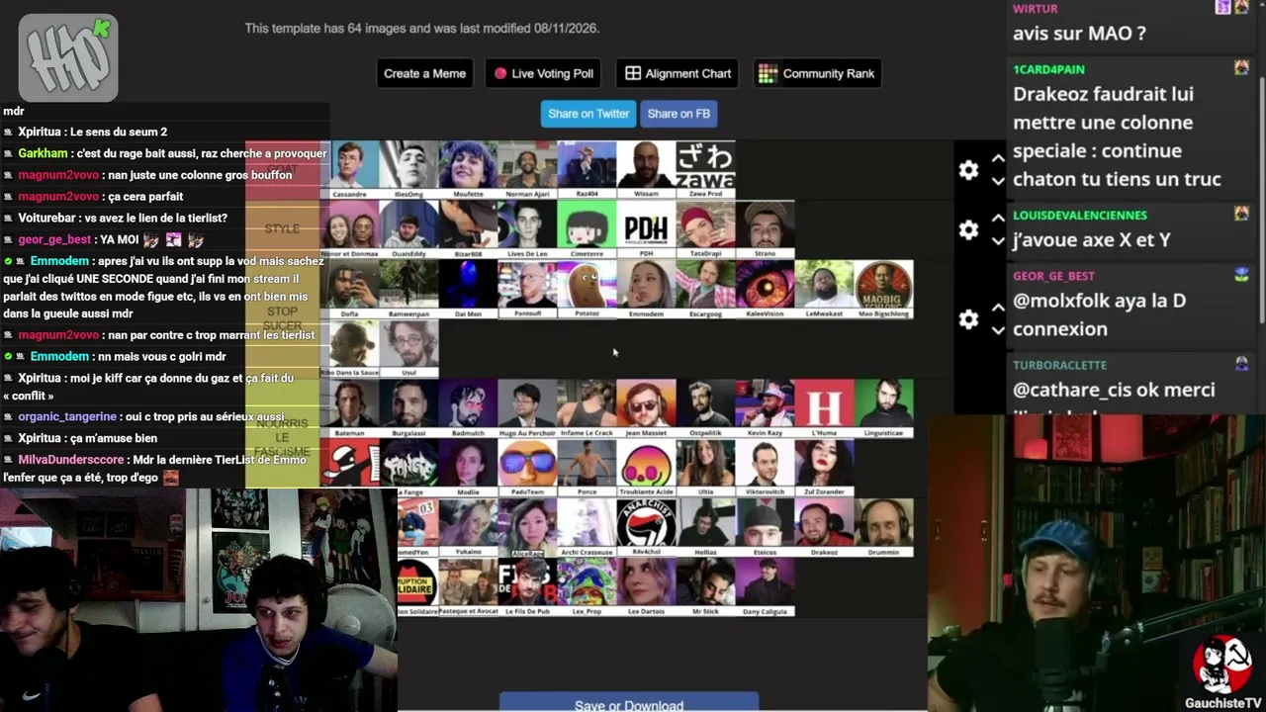The width and height of the screenshot is (1266, 712).
Task: Open settings gear for the STYLE tier row
Action: (968, 230)
